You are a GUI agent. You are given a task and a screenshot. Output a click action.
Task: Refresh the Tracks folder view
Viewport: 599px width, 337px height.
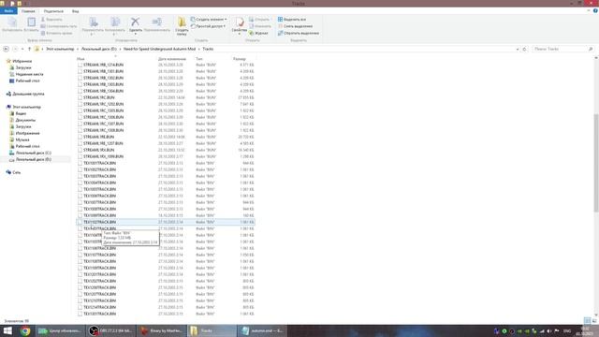tap(524, 49)
